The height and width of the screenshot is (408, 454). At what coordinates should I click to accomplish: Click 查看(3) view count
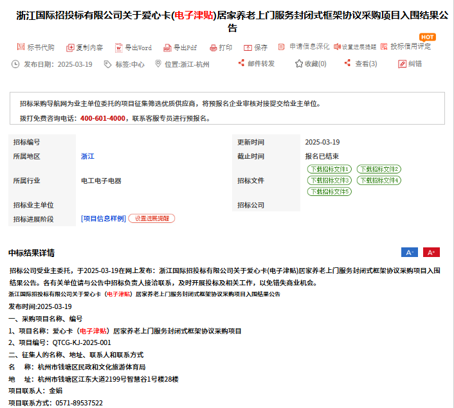click(x=348, y=64)
